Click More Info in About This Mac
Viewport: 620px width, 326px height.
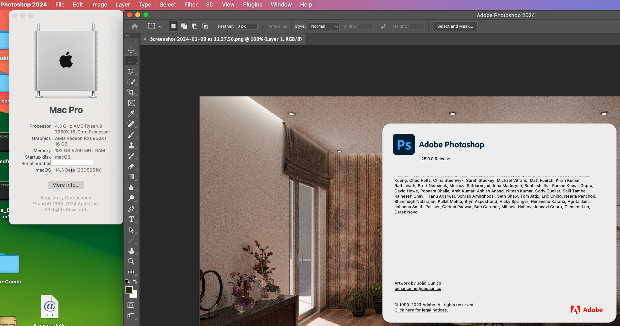coord(66,185)
